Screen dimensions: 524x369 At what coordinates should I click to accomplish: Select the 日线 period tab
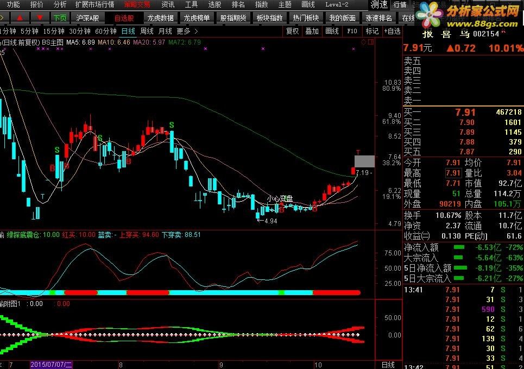(128, 31)
